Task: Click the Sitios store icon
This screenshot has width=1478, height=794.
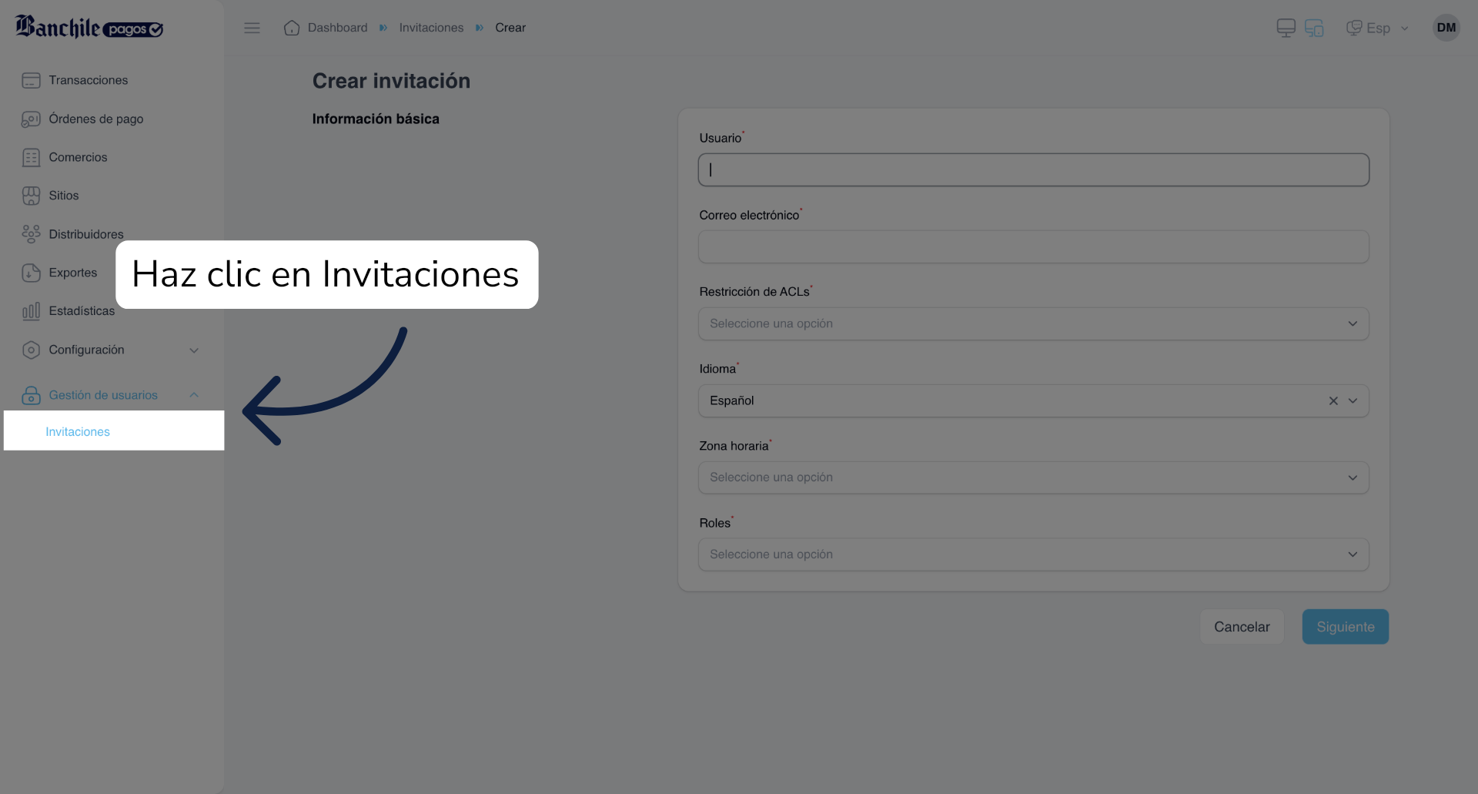Action: (x=31, y=196)
